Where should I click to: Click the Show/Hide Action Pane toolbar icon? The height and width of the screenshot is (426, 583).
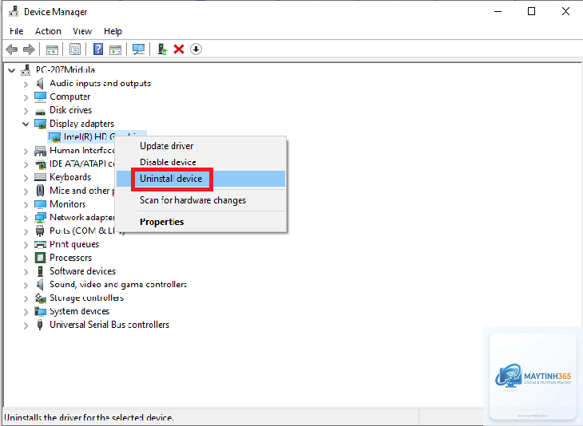click(x=115, y=49)
